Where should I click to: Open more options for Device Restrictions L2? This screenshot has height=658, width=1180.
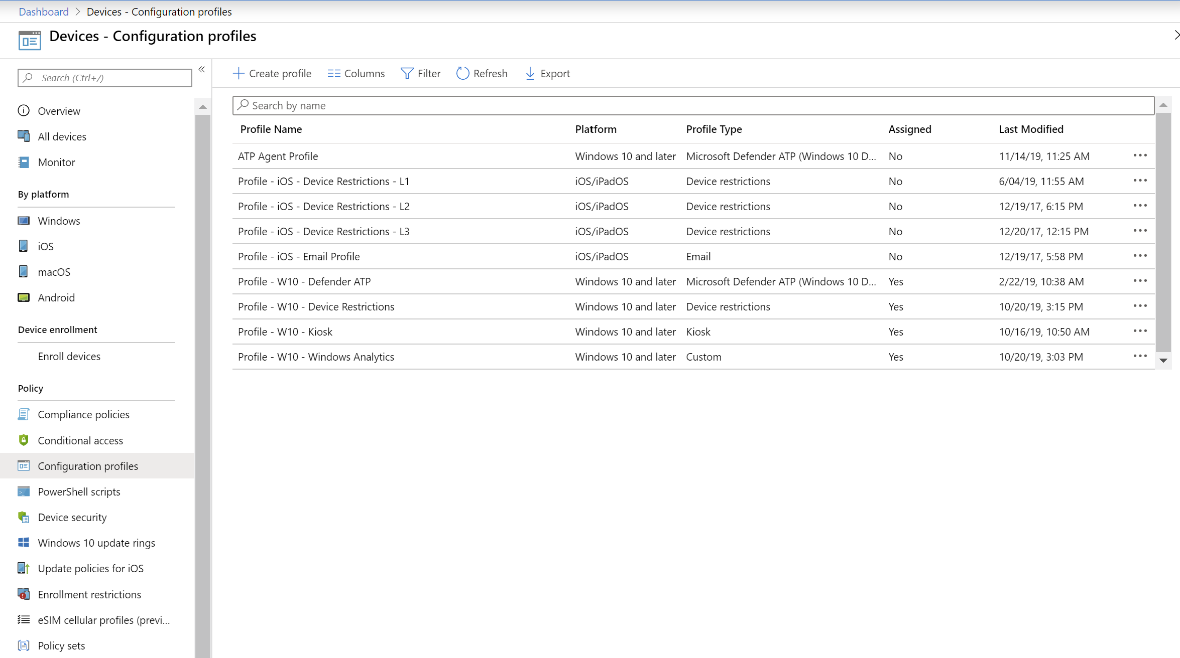(1140, 206)
